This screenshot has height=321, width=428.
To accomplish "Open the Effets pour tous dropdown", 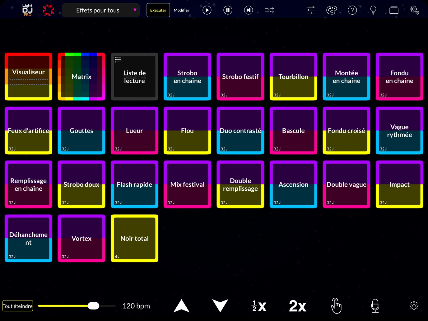I will click(x=101, y=10).
